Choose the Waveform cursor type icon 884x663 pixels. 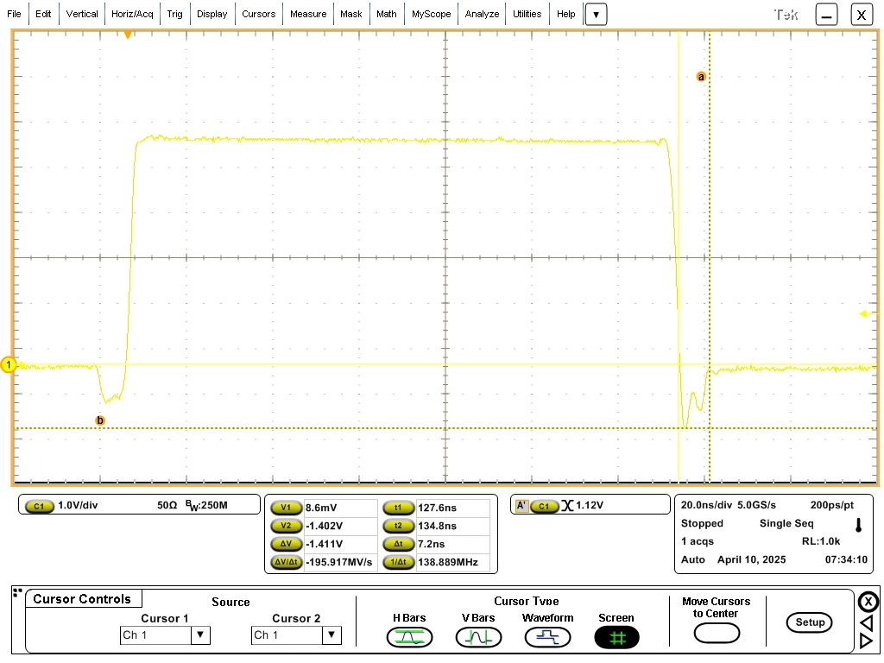pos(547,638)
